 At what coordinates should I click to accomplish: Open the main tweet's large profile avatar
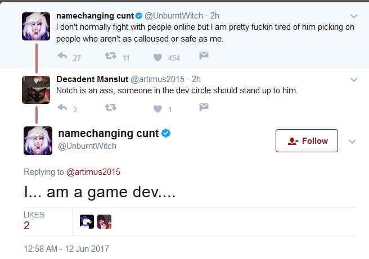pyautogui.click(x=38, y=141)
